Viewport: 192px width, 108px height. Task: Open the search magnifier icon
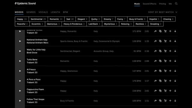tap(176, 4)
